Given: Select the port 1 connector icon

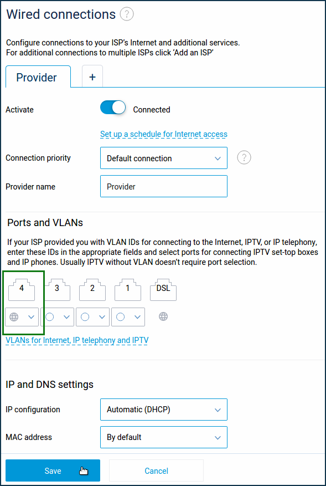Looking at the screenshot, I should (x=127, y=288).
